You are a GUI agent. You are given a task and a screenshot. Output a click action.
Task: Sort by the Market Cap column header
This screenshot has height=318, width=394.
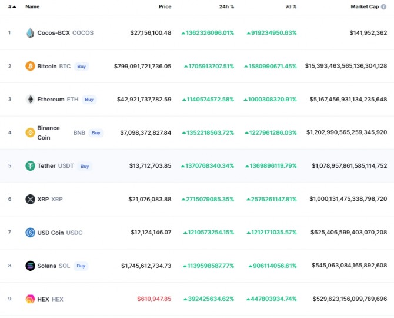[x=365, y=7]
